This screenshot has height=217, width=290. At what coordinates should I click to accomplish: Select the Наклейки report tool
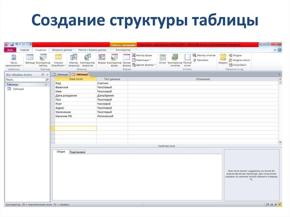pos(202,60)
